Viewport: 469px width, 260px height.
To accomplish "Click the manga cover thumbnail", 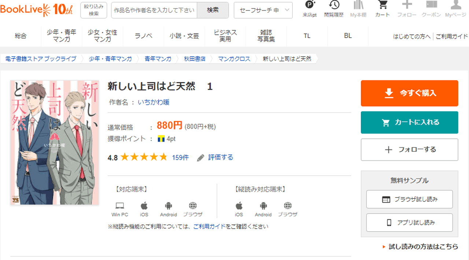I will [55, 143].
